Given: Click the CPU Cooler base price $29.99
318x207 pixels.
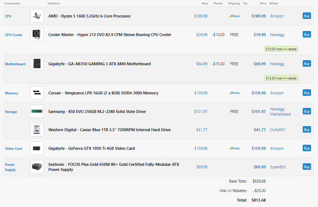Looking at the screenshot, I should click(202, 35).
